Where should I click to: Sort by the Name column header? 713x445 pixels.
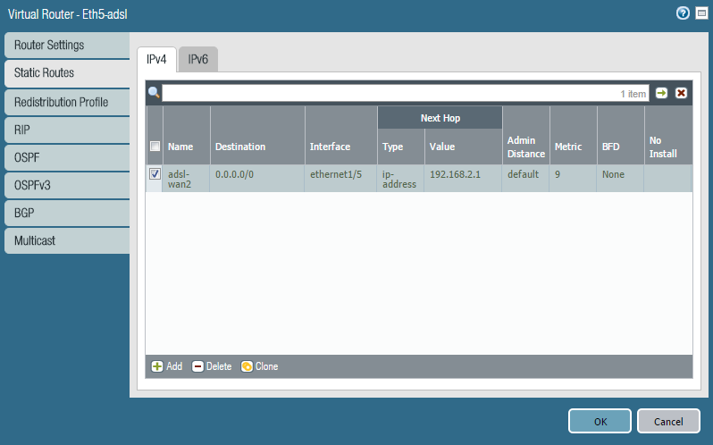[187, 136]
